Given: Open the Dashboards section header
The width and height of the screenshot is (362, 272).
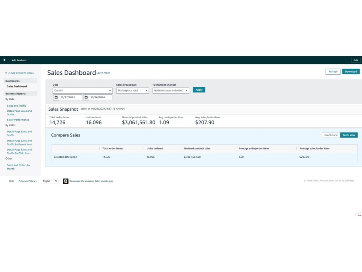Looking at the screenshot, I should tap(20, 81).
